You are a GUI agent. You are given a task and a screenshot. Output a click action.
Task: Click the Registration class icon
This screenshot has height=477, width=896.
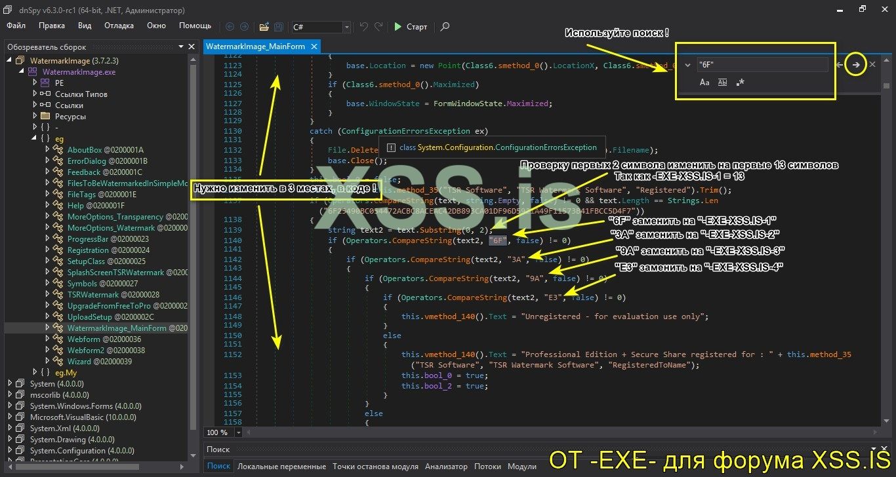[58, 250]
